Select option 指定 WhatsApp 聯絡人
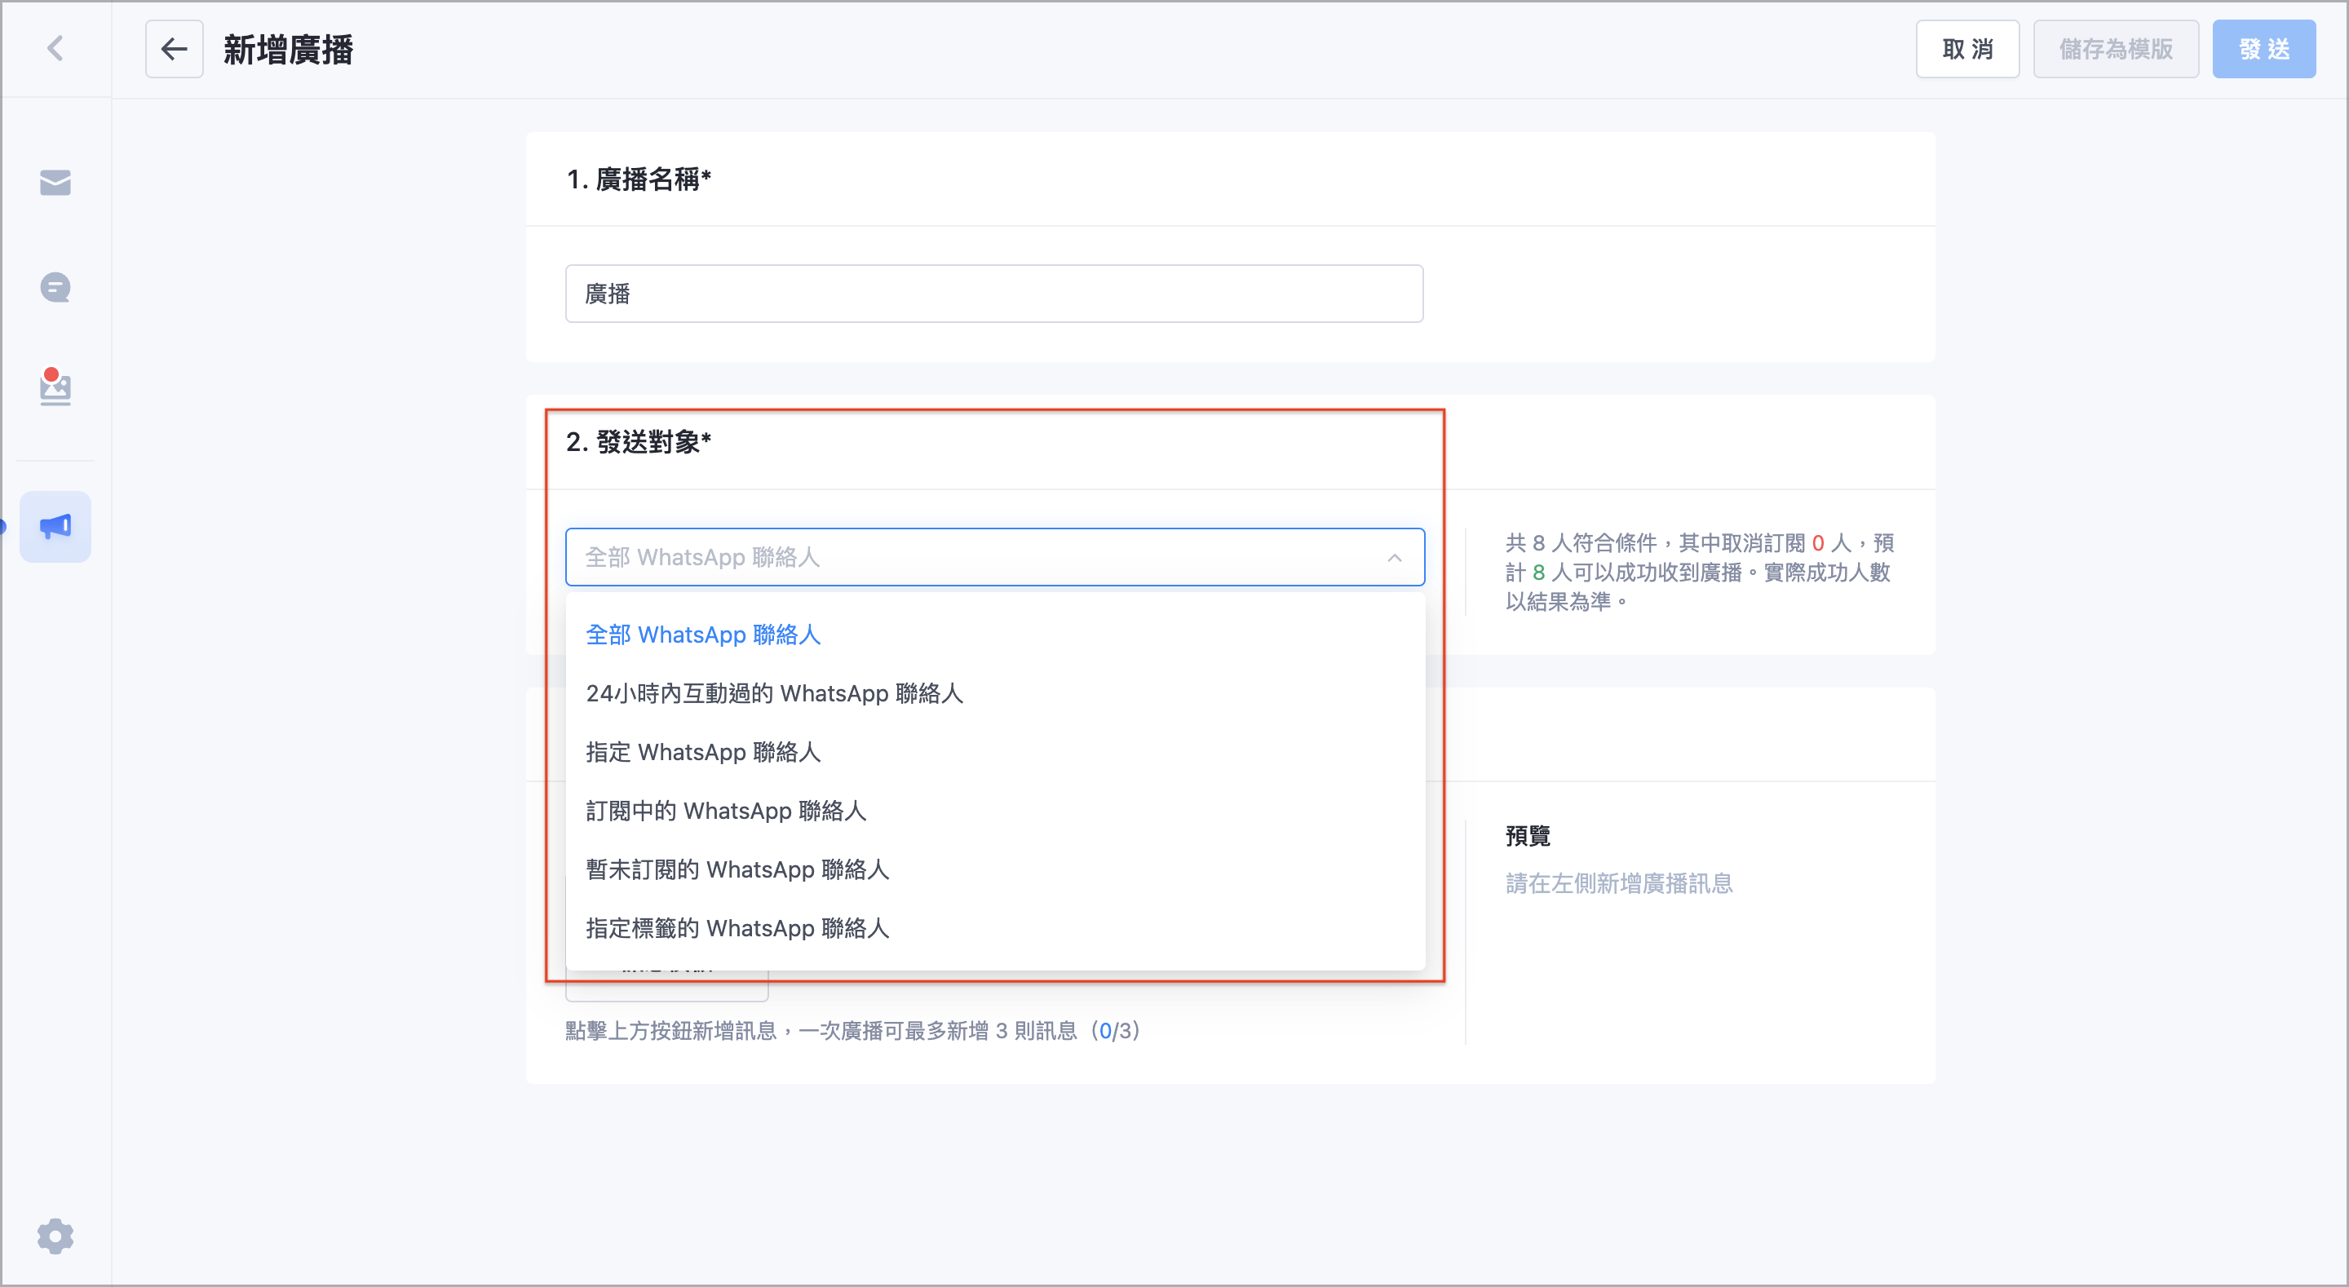This screenshot has height=1287, width=2349. click(x=995, y=753)
